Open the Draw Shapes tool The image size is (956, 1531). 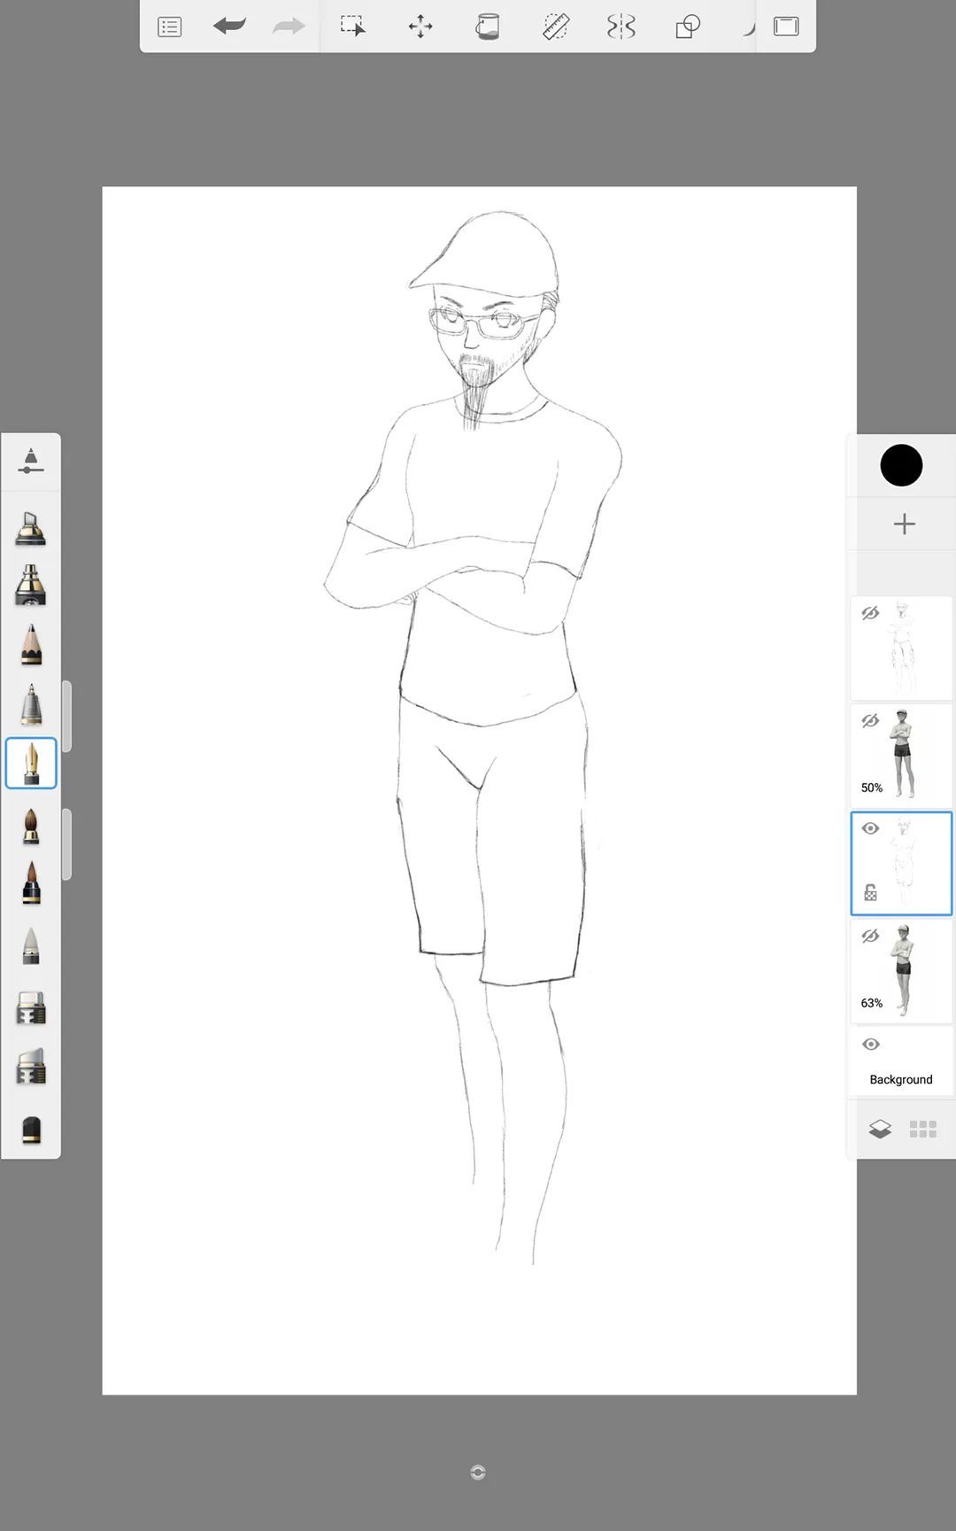click(688, 27)
